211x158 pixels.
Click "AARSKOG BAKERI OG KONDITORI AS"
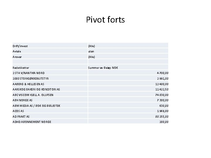point(36,89)
